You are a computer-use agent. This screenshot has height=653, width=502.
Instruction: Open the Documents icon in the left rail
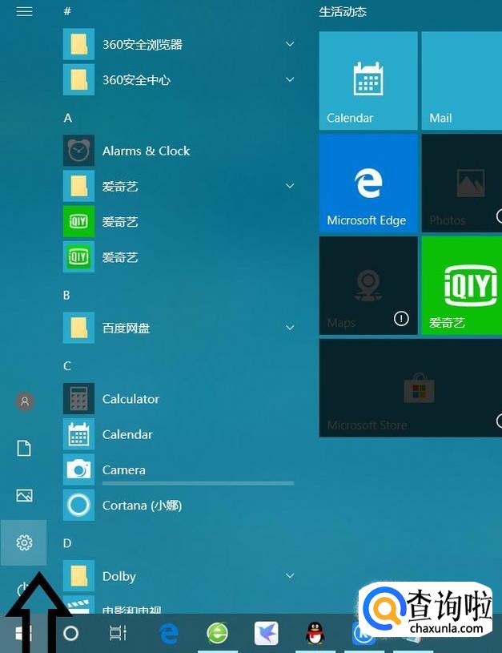(24, 448)
